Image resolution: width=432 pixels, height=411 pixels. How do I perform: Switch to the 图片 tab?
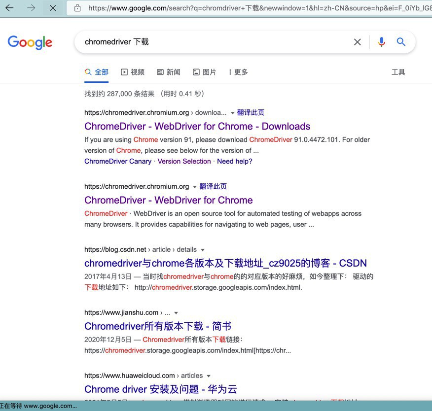coord(205,72)
